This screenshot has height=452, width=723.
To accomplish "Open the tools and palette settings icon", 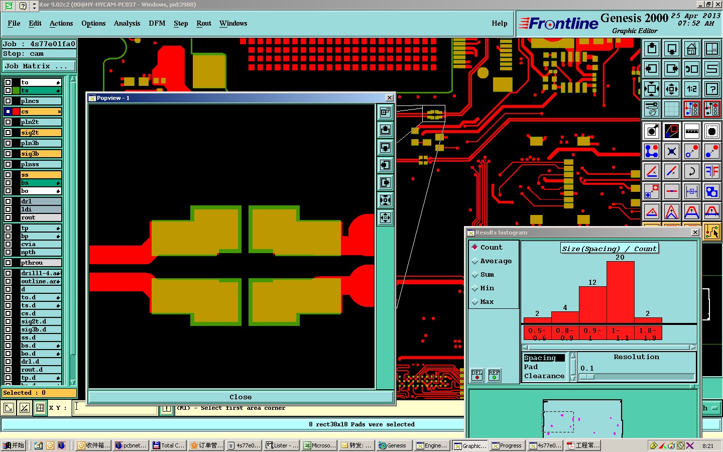I will (652, 109).
